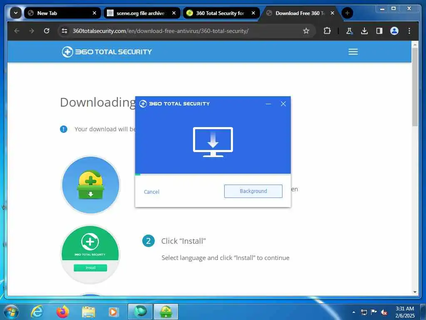Click the URL address bar text
This screenshot has height=320, width=426.
161,31
